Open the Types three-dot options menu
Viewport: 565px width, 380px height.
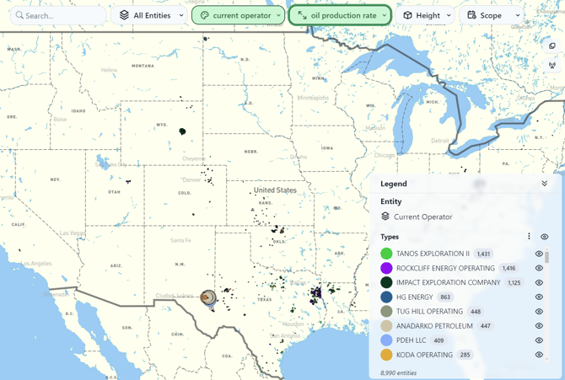[x=529, y=237]
